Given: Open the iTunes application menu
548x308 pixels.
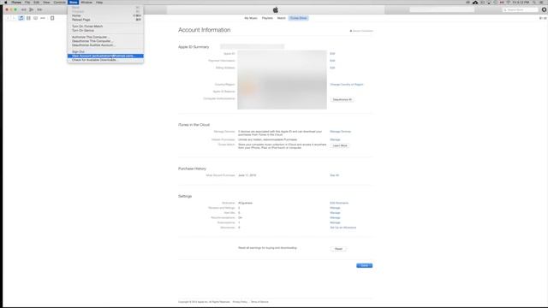Looking at the screenshot, I should coord(16,2).
